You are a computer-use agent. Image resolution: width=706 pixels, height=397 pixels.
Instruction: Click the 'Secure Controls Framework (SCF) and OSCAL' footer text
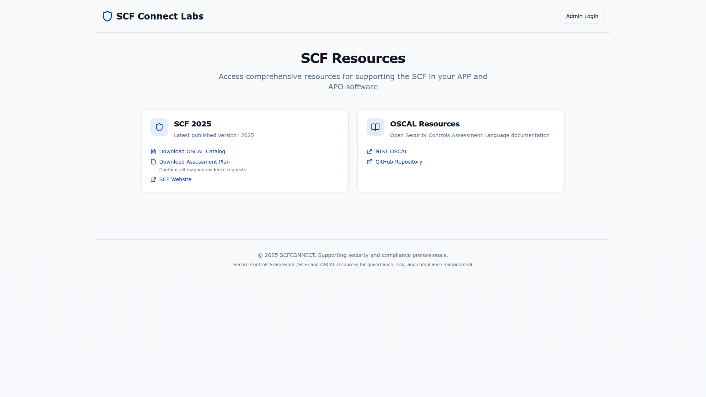(353, 265)
